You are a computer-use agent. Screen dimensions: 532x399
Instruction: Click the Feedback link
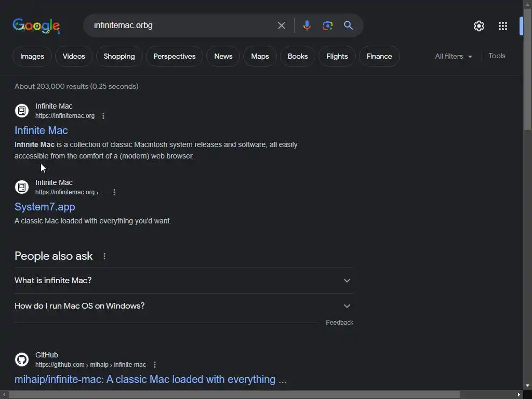click(340, 323)
